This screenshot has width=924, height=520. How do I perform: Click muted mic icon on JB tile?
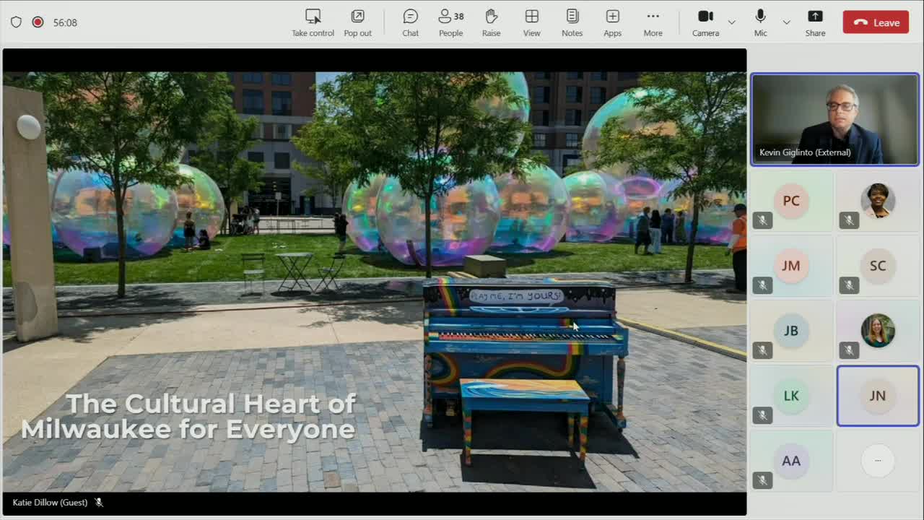coord(762,350)
